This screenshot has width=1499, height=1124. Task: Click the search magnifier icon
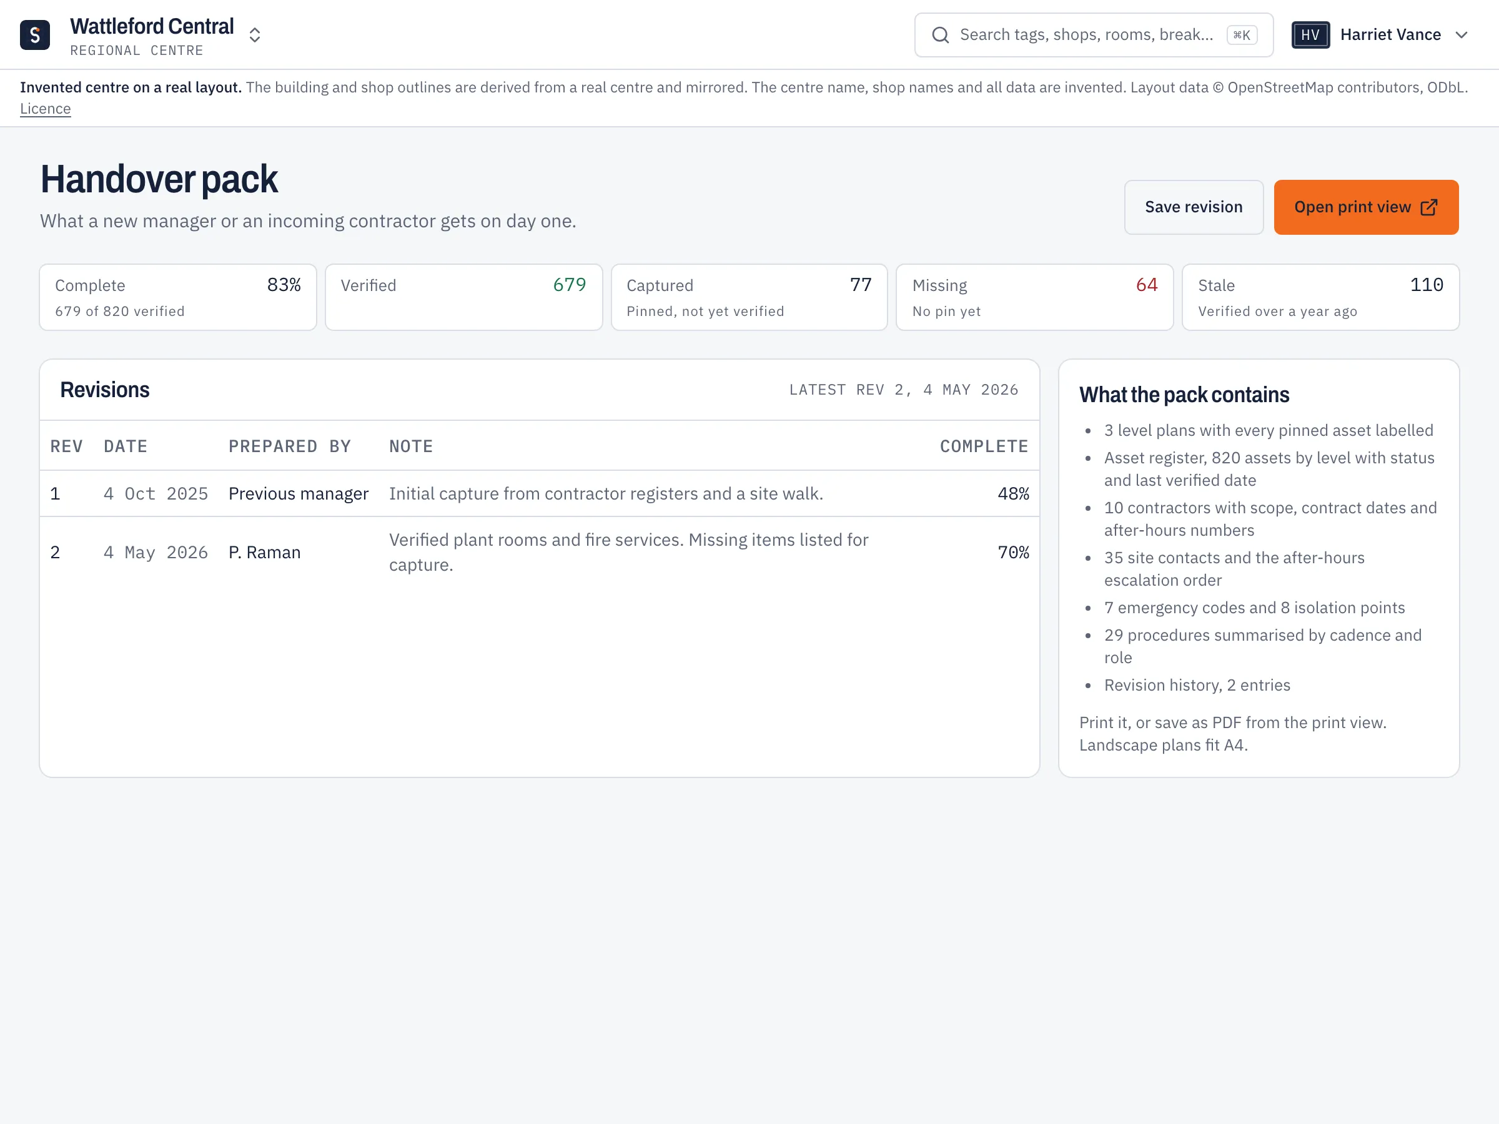(940, 34)
